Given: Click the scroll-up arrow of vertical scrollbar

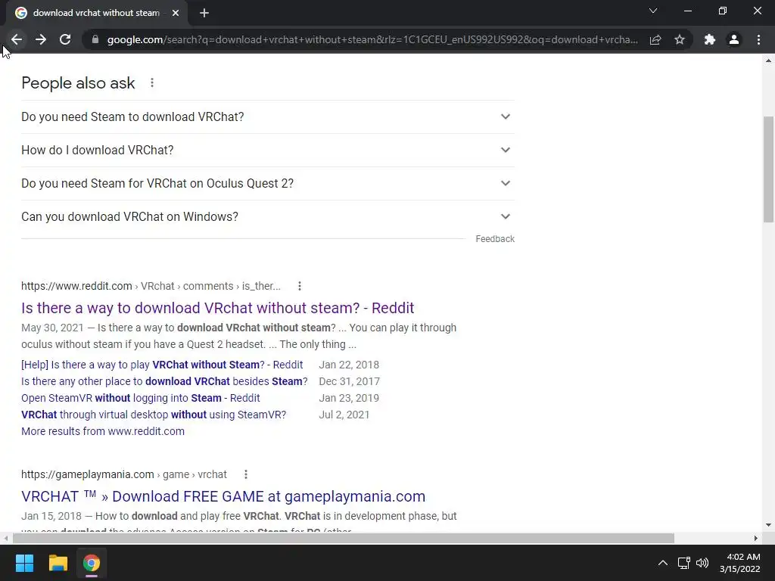Looking at the screenshot, I should coord(769,61).
